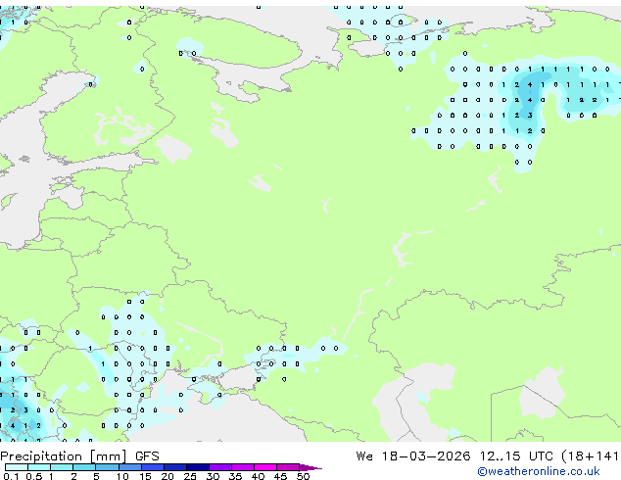Pick the legend swatch between 5 and 10

pyautogui.click(x=108, y=467)
